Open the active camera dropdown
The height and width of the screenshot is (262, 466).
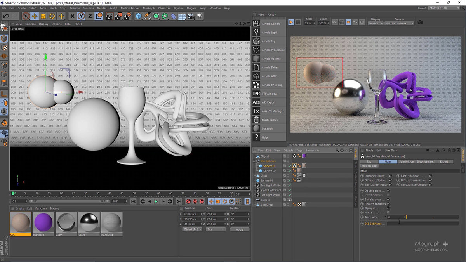[x=400, y=23]
